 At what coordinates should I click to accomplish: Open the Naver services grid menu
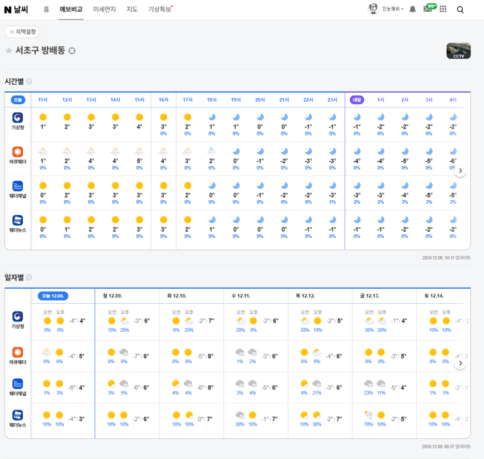(x=444, y=9)
